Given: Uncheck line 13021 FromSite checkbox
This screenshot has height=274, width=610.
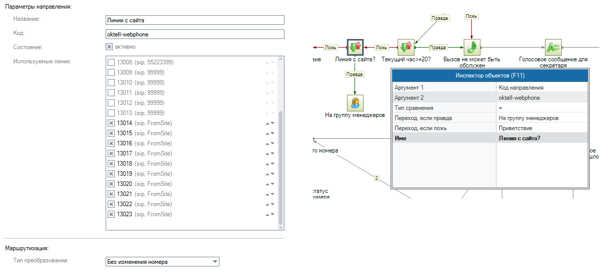Looking at the screenshot, I should pyautogui.click(x=111, y=194).
